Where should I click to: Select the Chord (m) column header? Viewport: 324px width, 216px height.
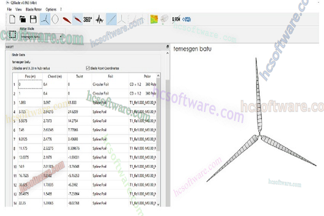point(55,76)
